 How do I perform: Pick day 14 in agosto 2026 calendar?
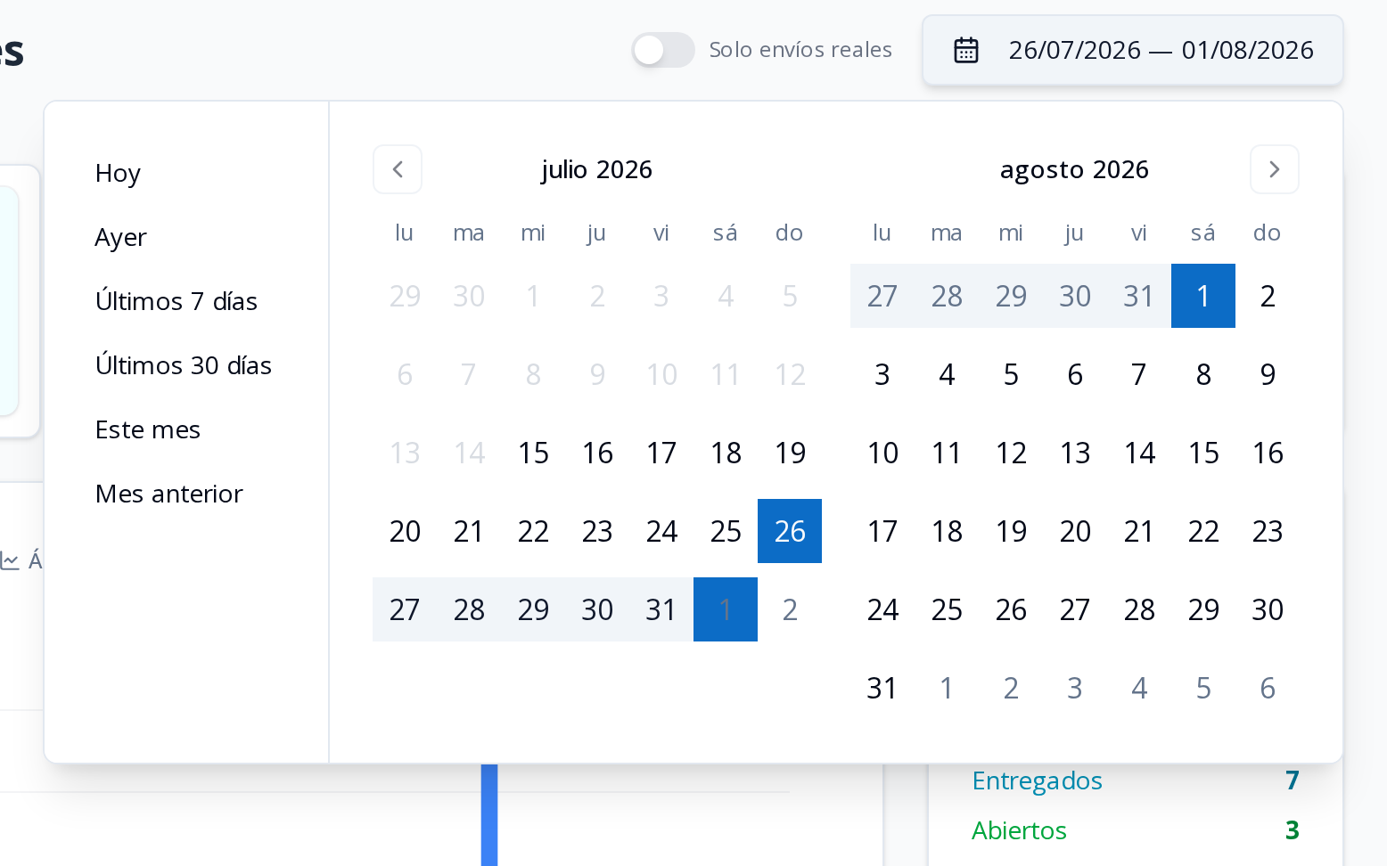[1139, 453]
